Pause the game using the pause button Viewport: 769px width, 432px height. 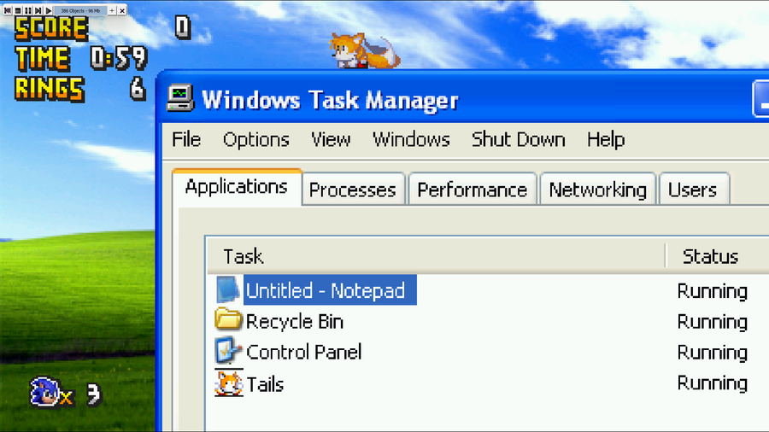point(28,10)
